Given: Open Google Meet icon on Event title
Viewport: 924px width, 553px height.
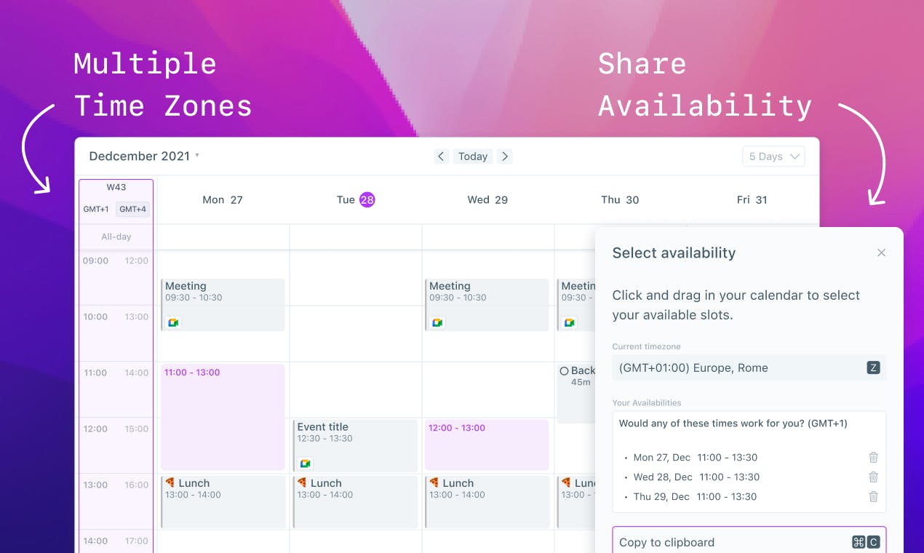Looking at the screenshot, I should [x=306, y=464].
